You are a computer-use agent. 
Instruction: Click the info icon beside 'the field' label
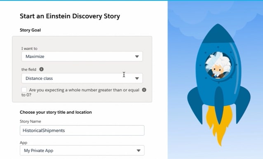click(42, 69)
